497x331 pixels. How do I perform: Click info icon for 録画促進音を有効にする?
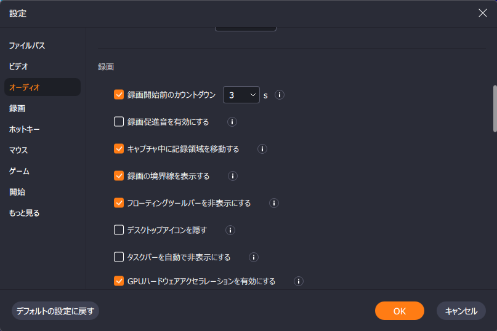click(x=232, y=122)
